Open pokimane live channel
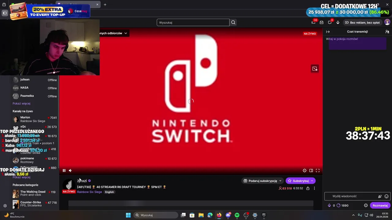The height and width of the screenshot is (220, 392). (35, 160)
